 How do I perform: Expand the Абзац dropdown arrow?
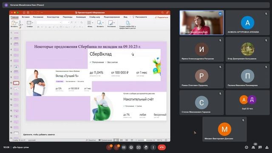[93, 23]
